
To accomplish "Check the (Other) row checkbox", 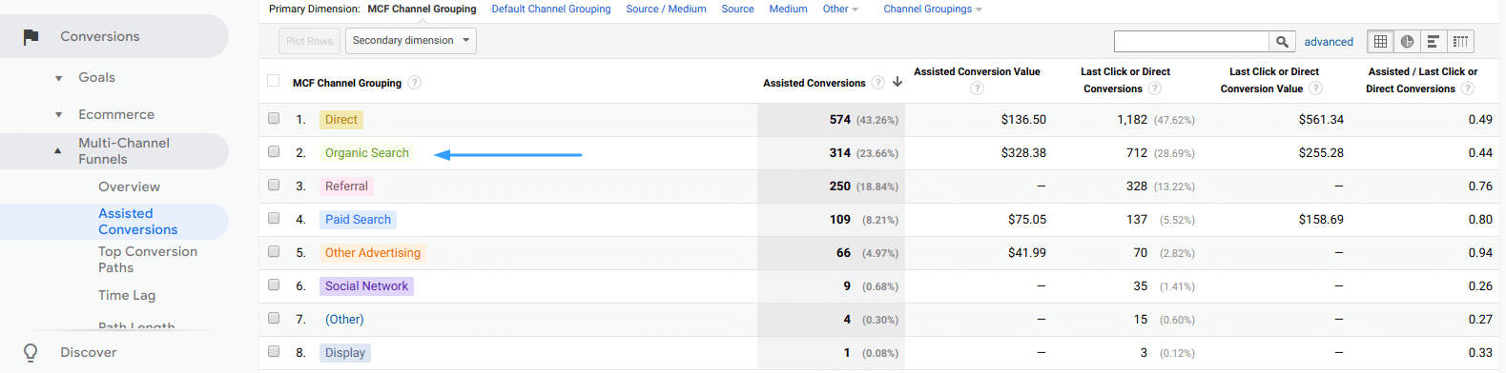I will pos(274,318).
